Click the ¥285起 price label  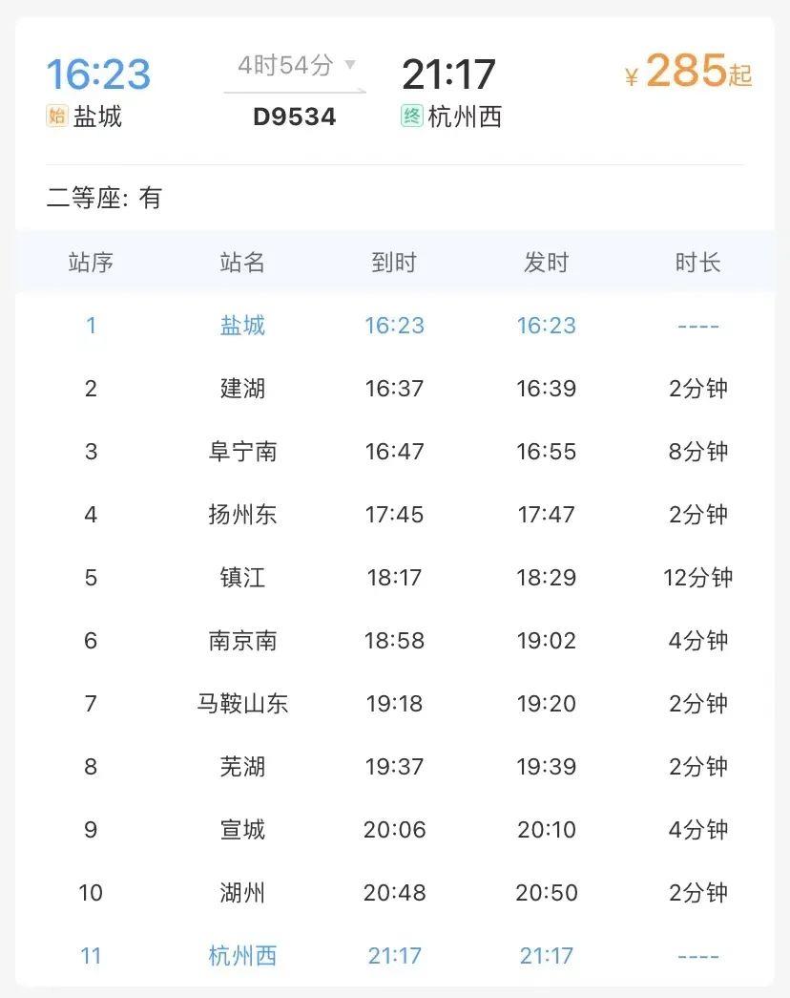(689, 72)
